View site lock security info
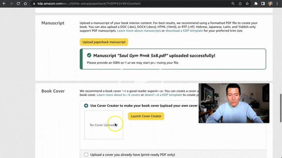 (x=34, y=4)
